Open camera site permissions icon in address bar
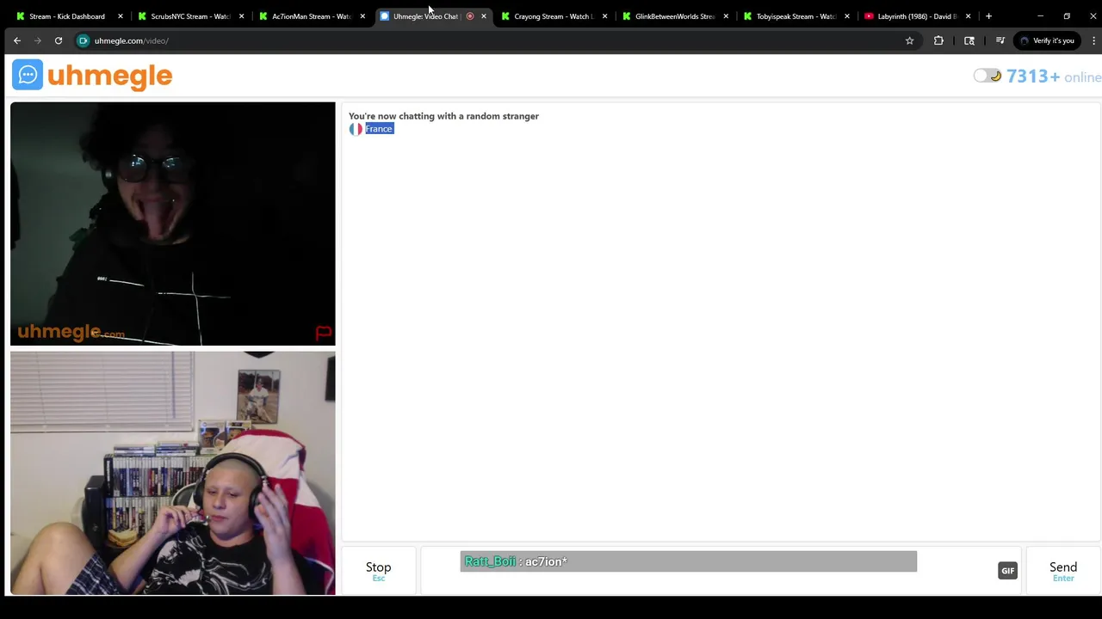Viewport: 1102px width, 619px height. coord(84,40)
